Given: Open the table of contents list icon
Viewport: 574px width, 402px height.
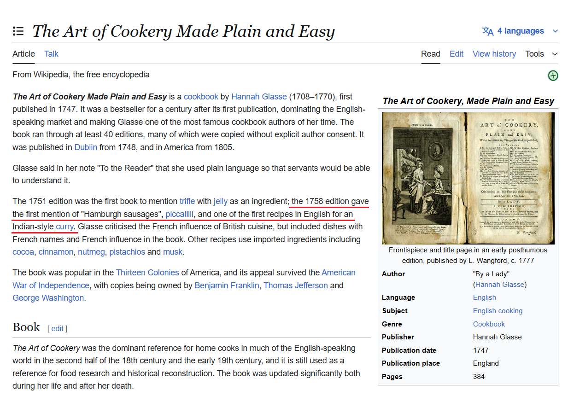Looking at the screenshot, I should (x=18, y=31).
